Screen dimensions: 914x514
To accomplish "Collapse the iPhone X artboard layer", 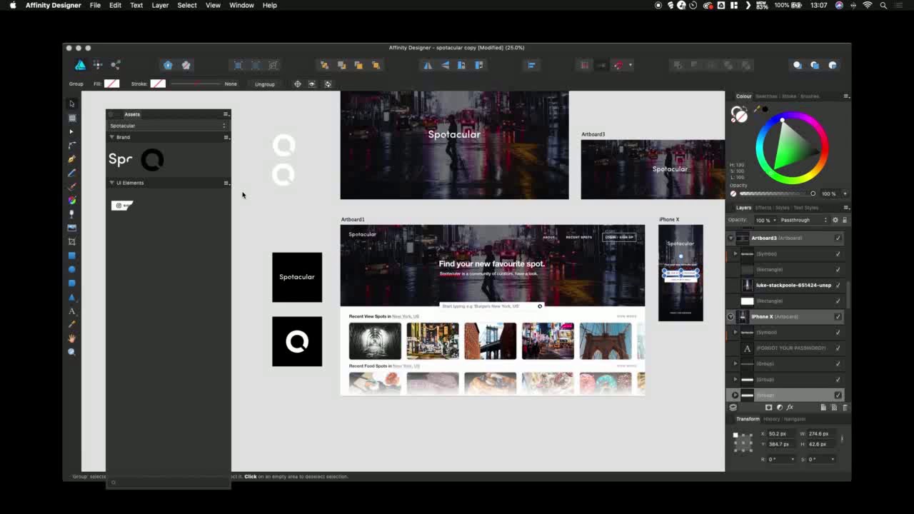I will (x=730, y=317).
